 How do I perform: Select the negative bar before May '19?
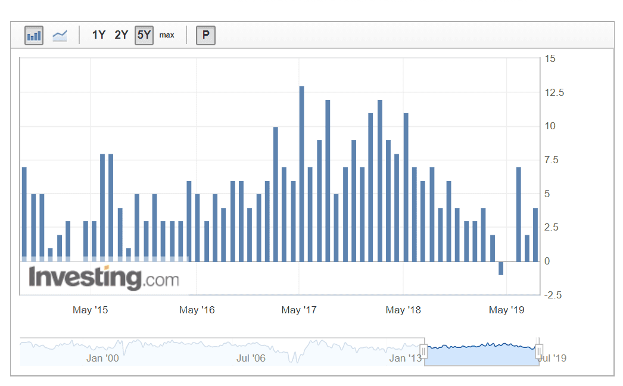(x=501, y=268)
